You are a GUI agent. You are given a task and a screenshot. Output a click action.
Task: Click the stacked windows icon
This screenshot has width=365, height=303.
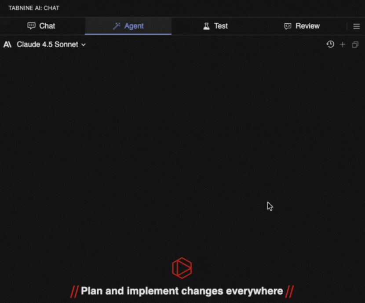pos(355,45)
